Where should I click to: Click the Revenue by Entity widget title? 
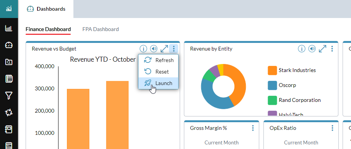pyautogui.click(x=211, y=49)
